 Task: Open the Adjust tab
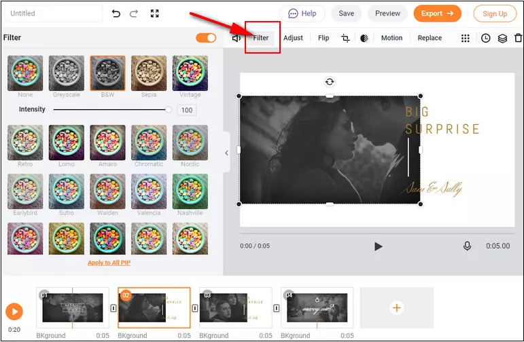293,38
